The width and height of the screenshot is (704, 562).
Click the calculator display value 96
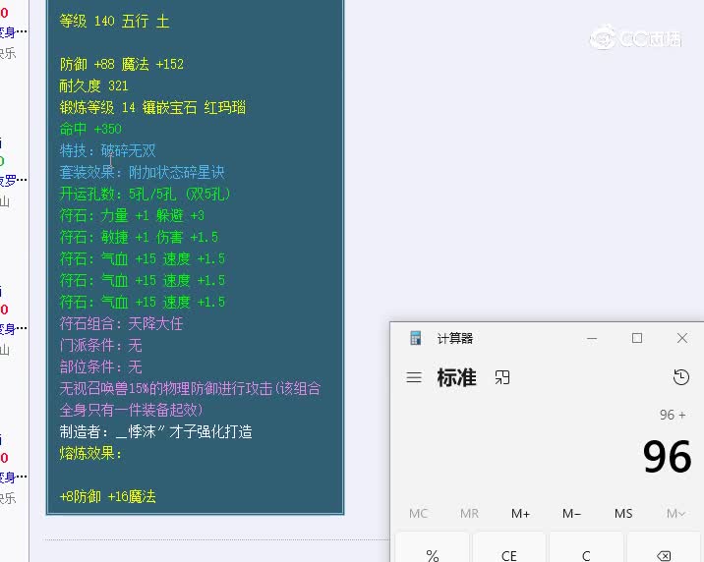[x=667, y=457]
